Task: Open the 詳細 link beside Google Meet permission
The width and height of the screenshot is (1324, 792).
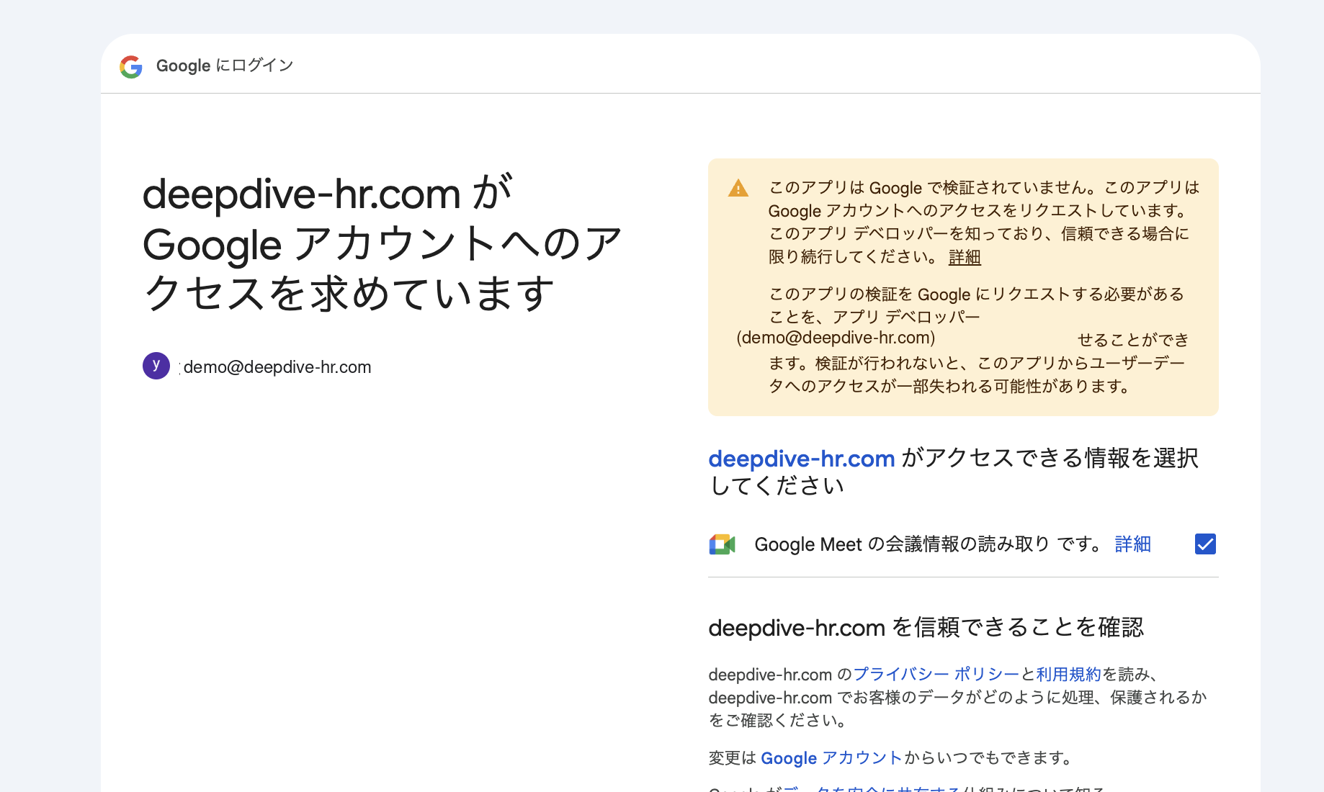Action: 1132,544
